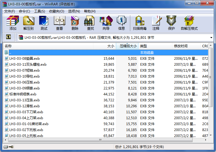This screenshot has width=216, height=152.
Task: Click the file icon of LH3-03-12滑板.exb
Action: tap(6, 106)
